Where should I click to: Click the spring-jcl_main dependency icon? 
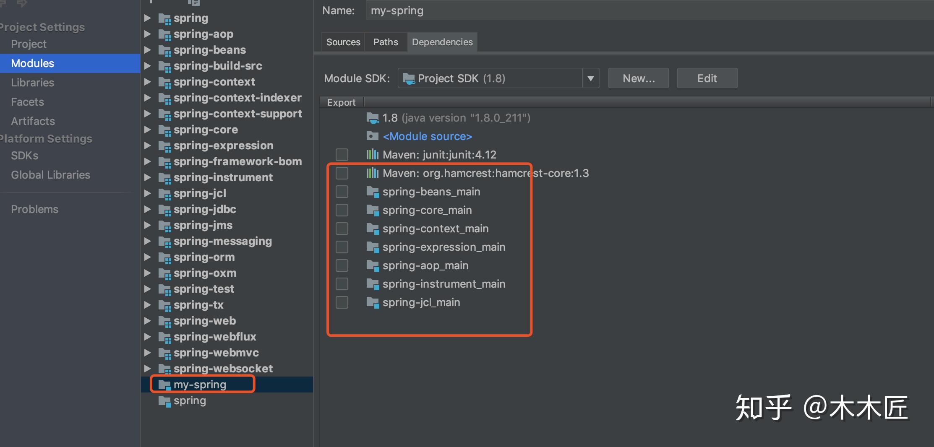373,303
